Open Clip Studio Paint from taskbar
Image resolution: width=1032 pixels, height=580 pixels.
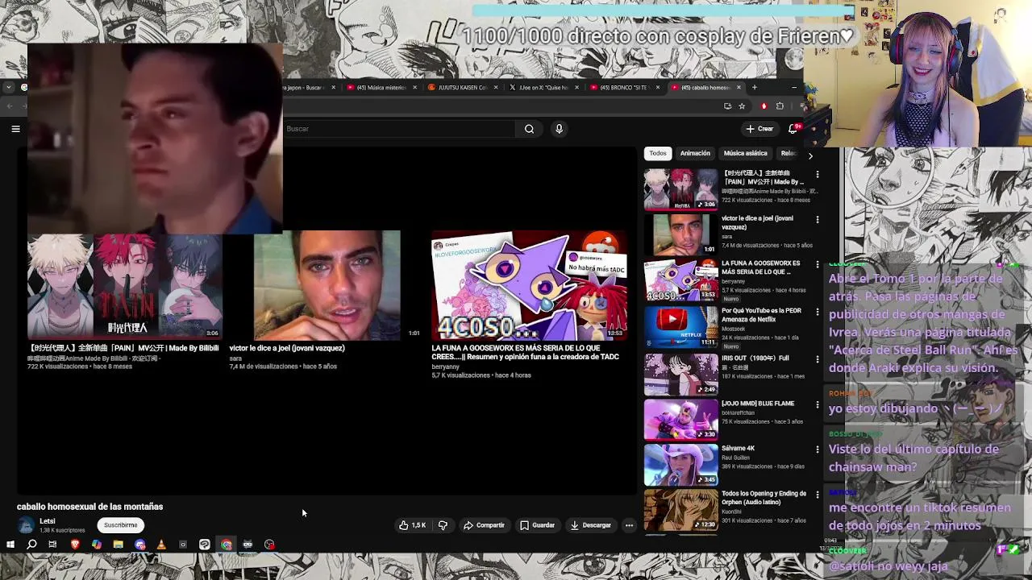pyautogui.click(x=205, y=545)
